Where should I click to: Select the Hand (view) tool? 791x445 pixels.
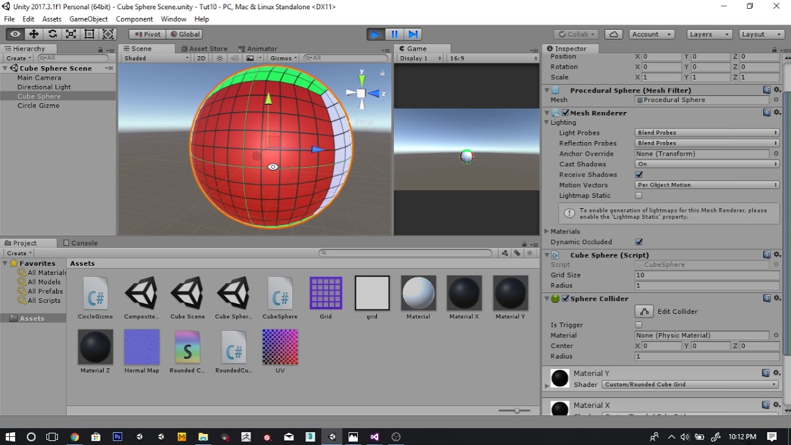click(x=15, y=35)
